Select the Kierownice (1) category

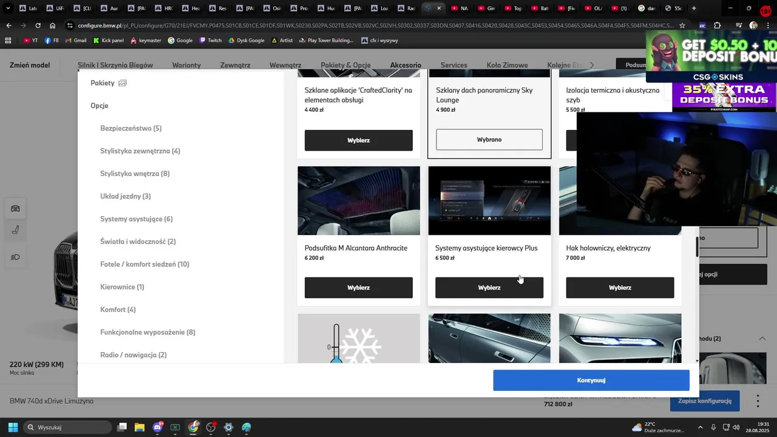click(122, 287)
